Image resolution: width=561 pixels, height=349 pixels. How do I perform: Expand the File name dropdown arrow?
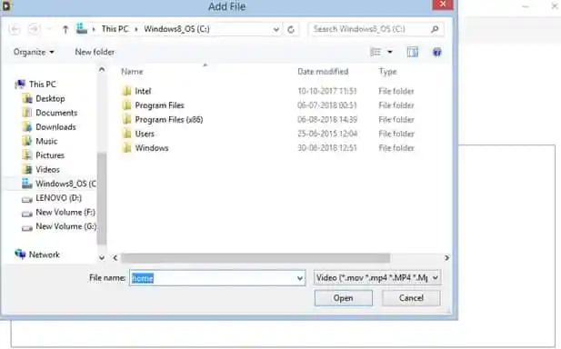[300, 278]
